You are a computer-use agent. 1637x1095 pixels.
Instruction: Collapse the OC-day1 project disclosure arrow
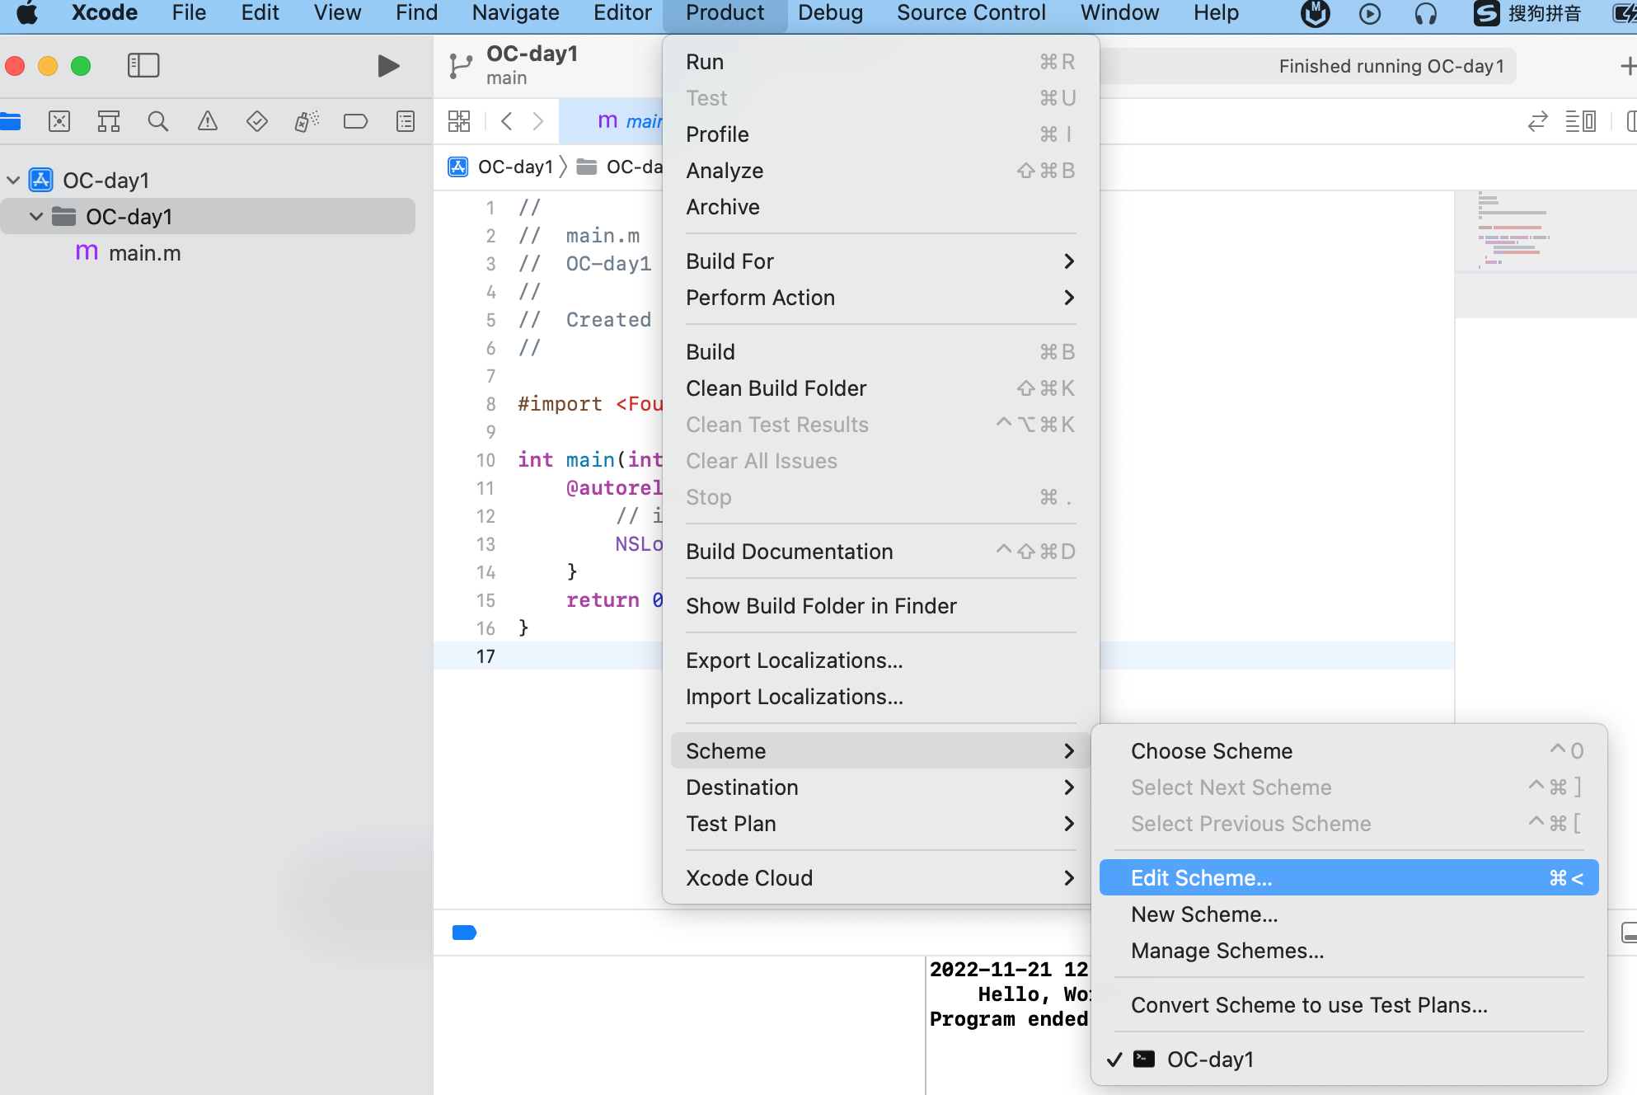(x=13, y=180)
